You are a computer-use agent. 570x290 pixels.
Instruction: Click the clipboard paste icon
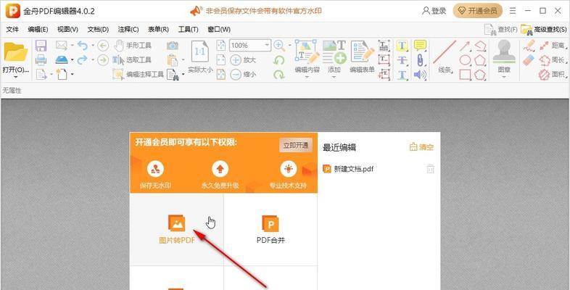pos(172,59)
